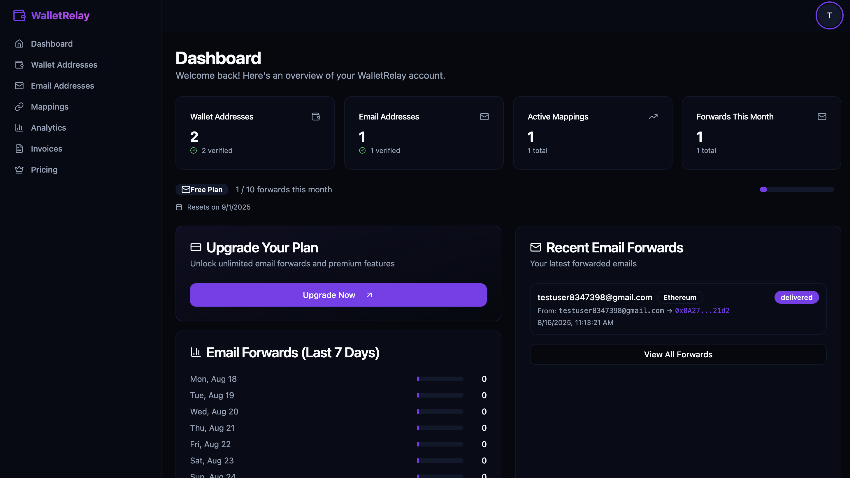Click 'Your latest forwarded emails' subtitle
Screen dimensions: 850x478
click(x=583, y=263)
